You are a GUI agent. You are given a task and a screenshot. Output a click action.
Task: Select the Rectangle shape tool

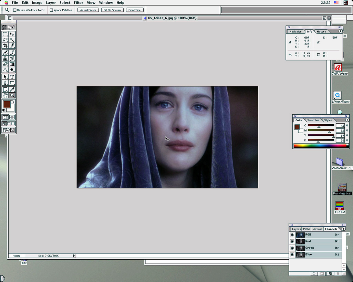[x=12, y=83]
